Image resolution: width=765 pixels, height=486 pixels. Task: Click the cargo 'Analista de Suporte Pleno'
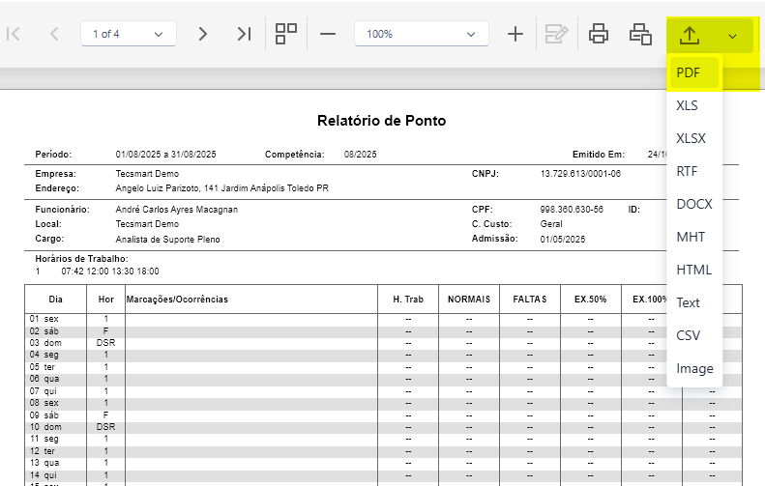168,240
